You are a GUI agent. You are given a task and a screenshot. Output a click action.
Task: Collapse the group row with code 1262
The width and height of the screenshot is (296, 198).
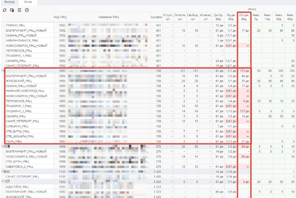click(x=3, y=181)
